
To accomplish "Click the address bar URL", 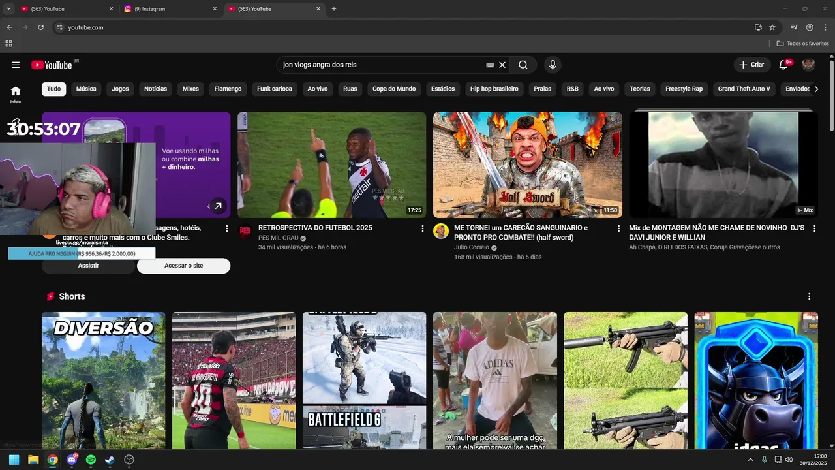I will pos(85,27).
